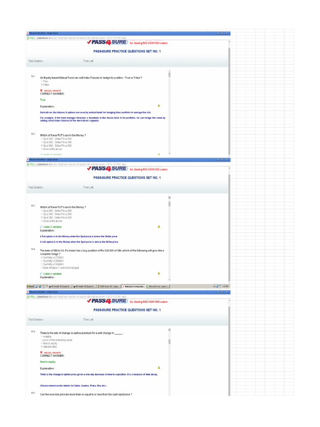Open 'Welcome to Pass4sure' taskbar button
This screenshot has width=320, height=427.
tap(133, 286)
